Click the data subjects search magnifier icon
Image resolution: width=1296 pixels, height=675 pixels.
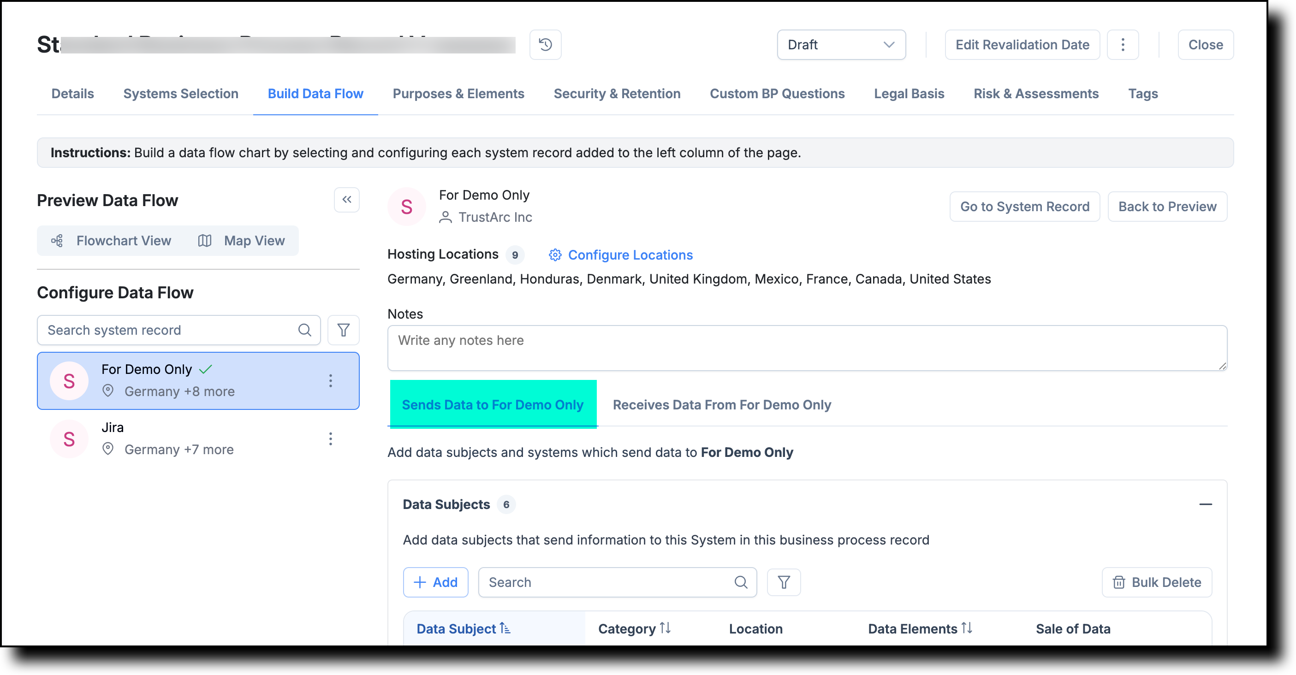[x=741, y=582]
